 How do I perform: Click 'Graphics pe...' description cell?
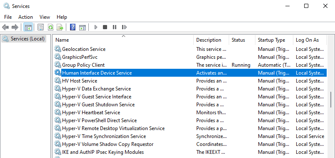tap(211, 57)
